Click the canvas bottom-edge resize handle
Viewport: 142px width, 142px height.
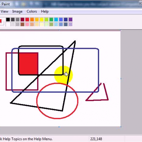click(59, 127)
